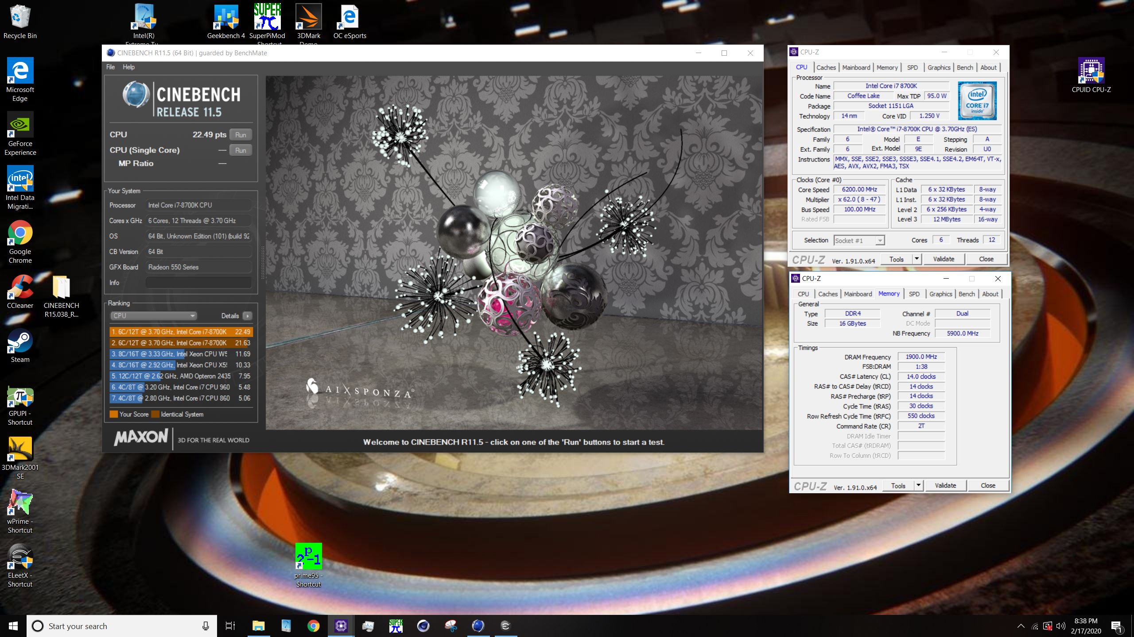Open Bench tab in lower CPU-Z window
Screen dimensions: 1134x637
pos(967,294)
